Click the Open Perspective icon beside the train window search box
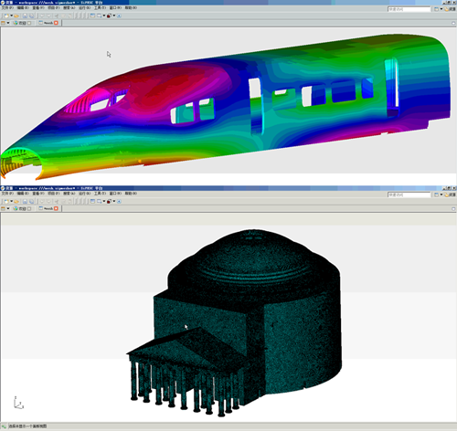This screenshot has height=431, width=457. (x=436, y=9)
